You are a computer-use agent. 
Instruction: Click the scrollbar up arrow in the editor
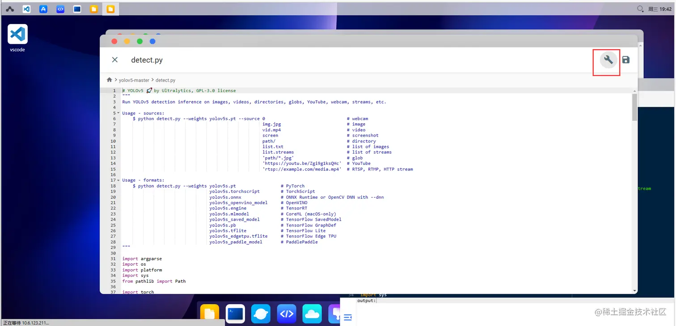pos(634,91)
